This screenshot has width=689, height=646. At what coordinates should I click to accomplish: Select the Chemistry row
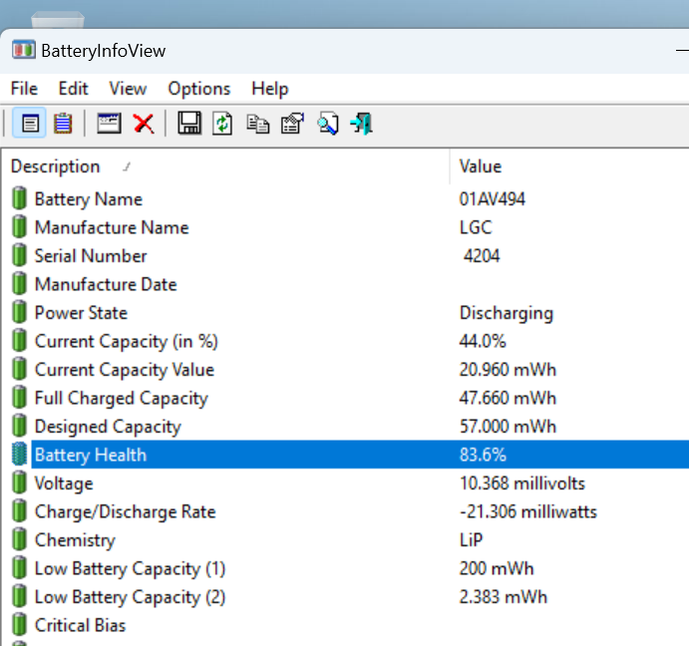[x=345, y=539]
